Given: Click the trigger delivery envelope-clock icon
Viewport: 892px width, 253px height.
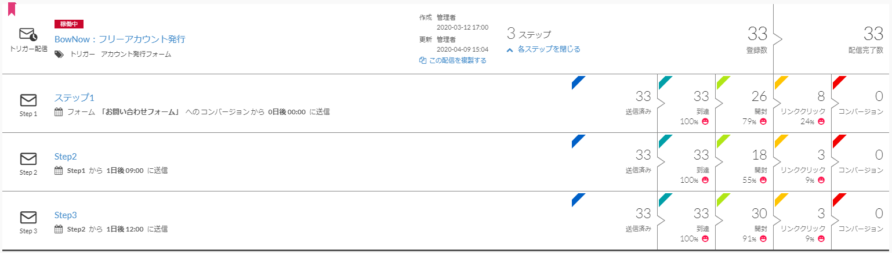Looking at the screenshot, I should click(x=28, y=34).
